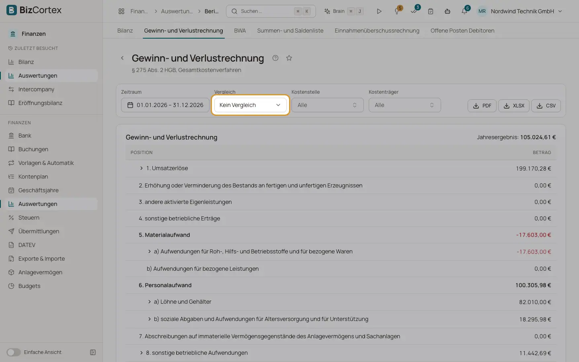
Task: Click the Suchen search field
Action: [x=271, y=11]
